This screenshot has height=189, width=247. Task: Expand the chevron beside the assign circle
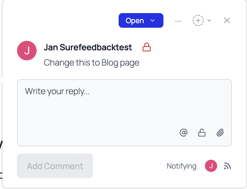pyautogui.click(x=209, y=20)
